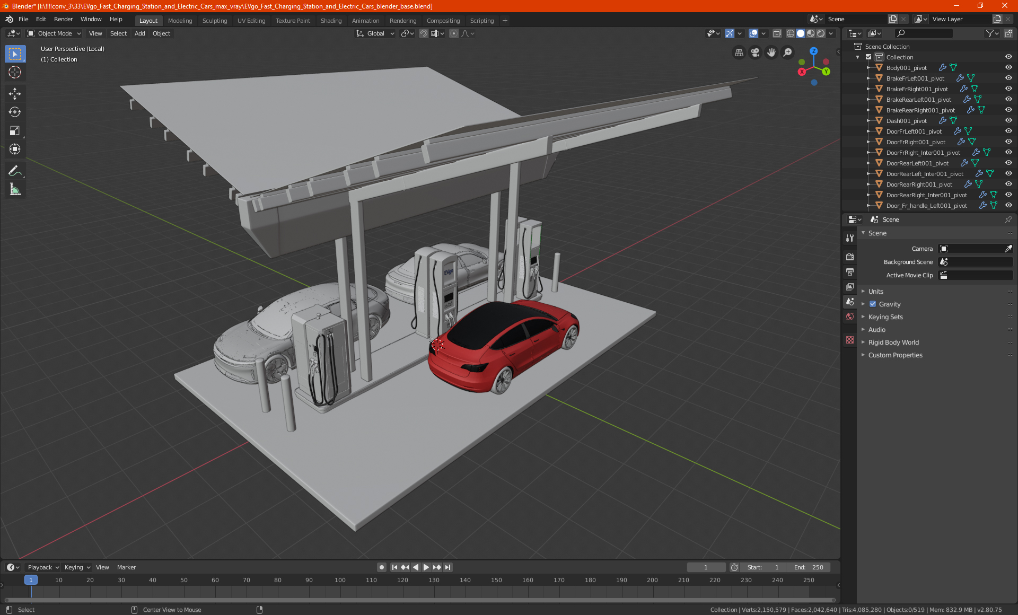This screenshot has width=1018, height=615.
Task: Select the Measure tool
Action: 15,189
